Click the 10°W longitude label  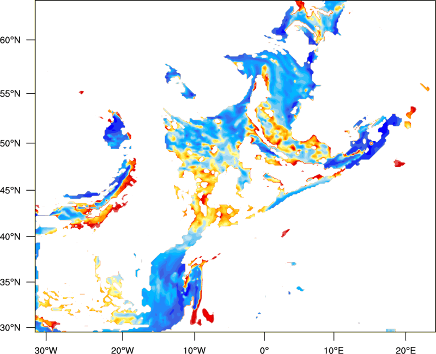click(195, 350)
